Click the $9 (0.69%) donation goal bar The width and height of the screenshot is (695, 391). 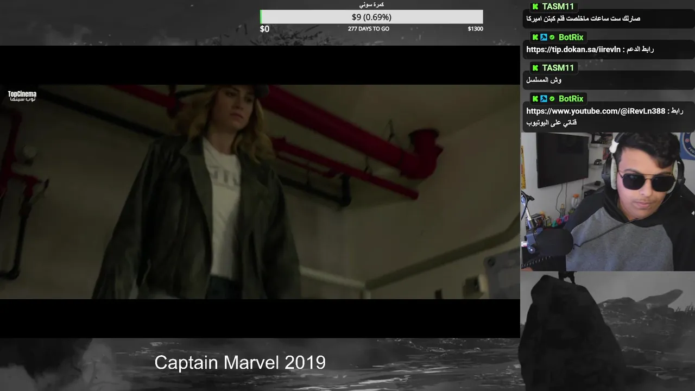coord(371,17)
